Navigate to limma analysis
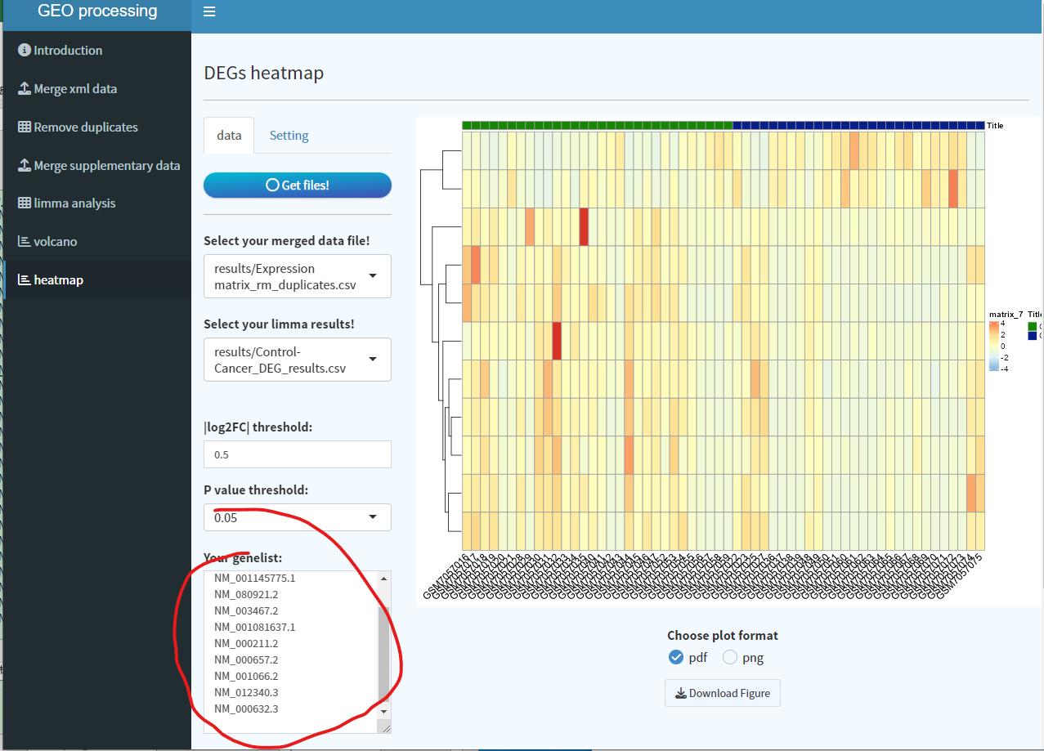The width and height of the screenshot is (1044, 751). click(96, 203)
